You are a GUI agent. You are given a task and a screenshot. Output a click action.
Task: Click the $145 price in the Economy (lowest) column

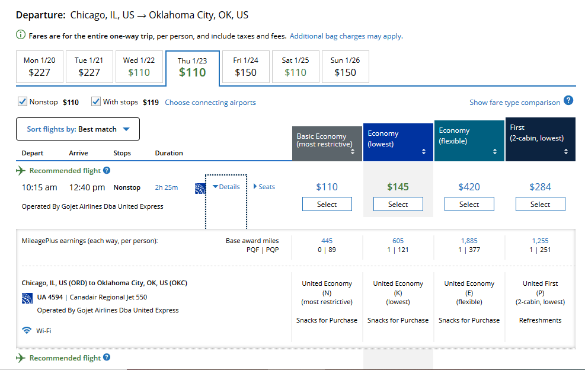click(x=398, y=187)
